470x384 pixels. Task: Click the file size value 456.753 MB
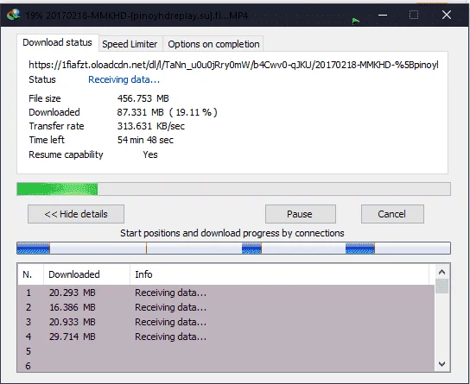point(143,98)
